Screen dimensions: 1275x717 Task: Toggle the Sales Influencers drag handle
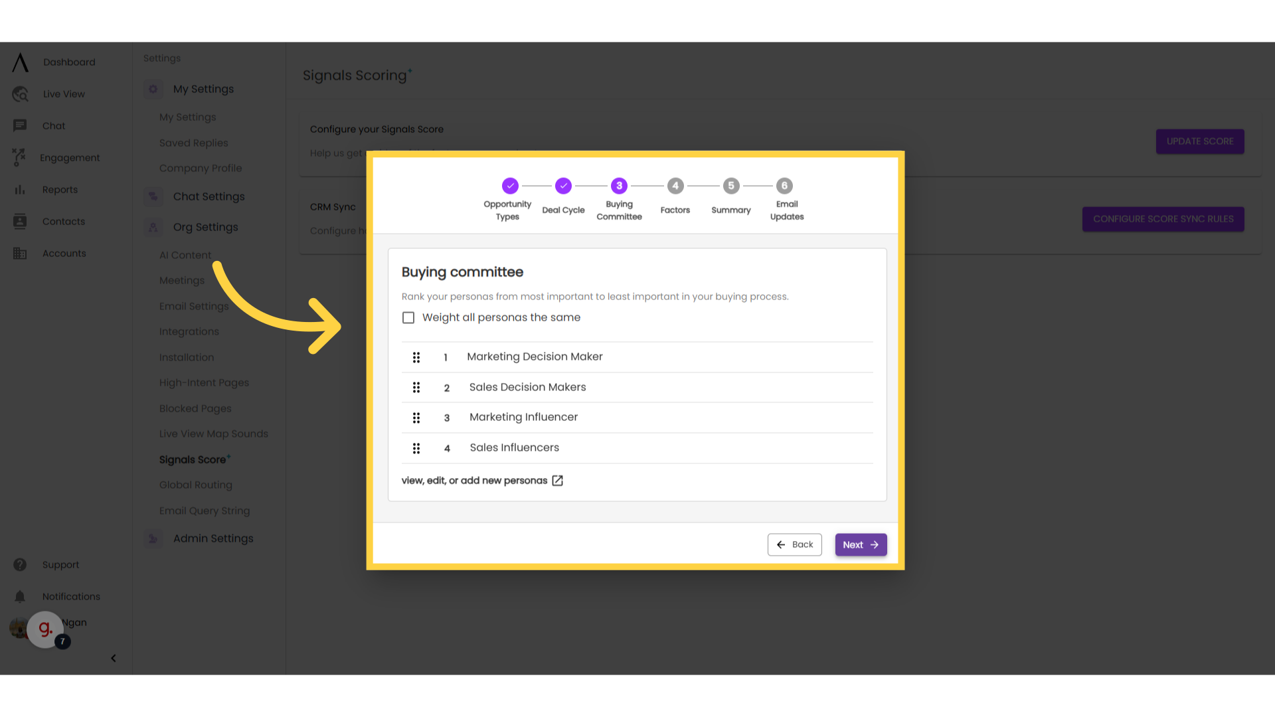416,448
